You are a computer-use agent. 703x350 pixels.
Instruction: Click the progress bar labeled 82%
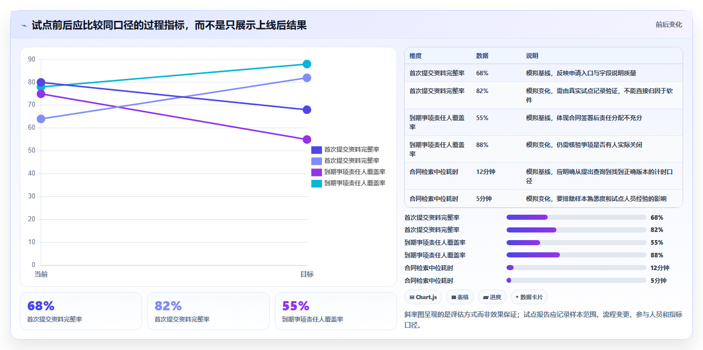click(x=576, y=230)
